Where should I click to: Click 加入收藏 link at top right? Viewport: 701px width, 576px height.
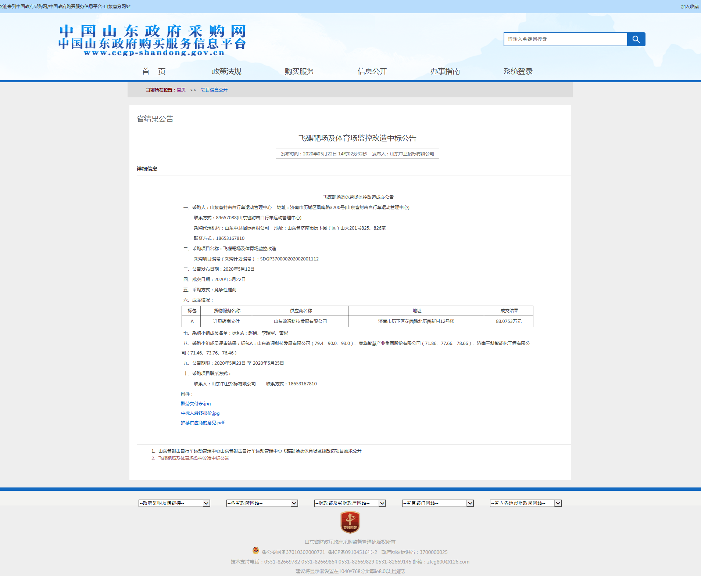tap(690, 7)
